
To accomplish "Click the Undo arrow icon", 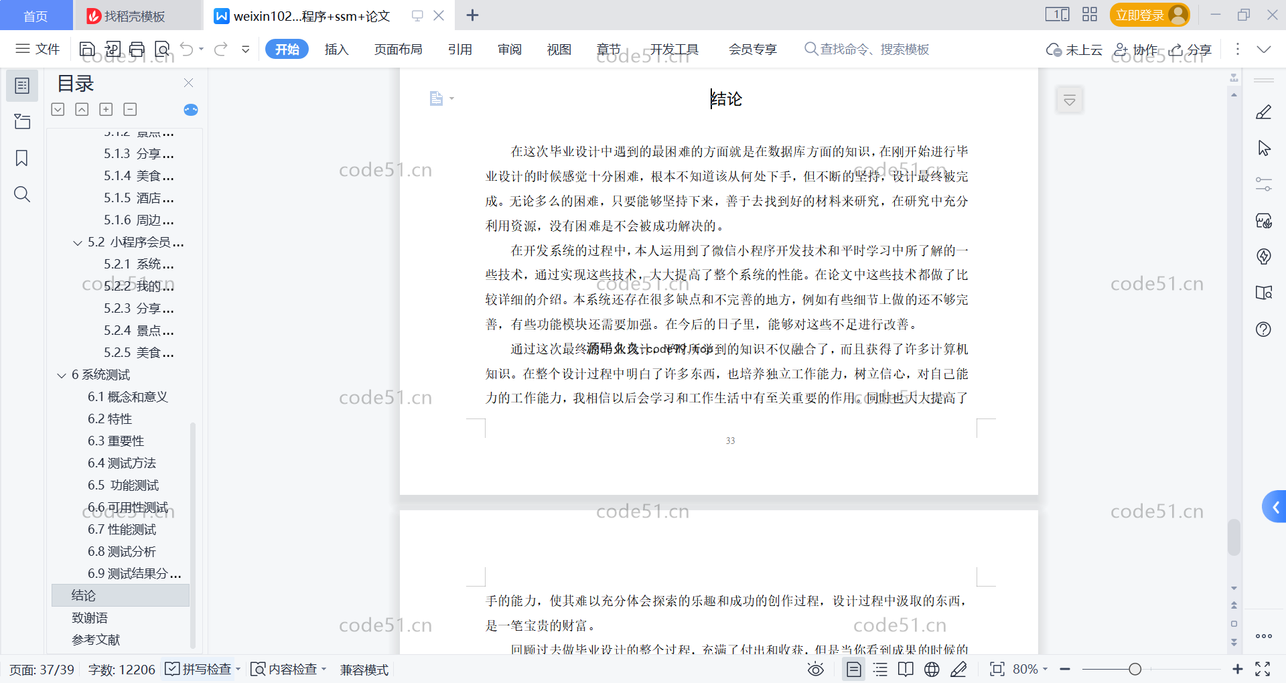I will coord(187,49).
